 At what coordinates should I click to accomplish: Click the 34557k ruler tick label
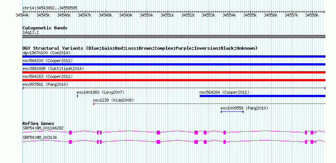tap(291, 15)
